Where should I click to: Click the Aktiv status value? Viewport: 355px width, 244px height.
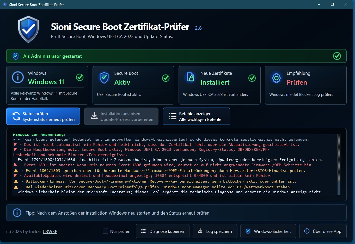point(122,82)
